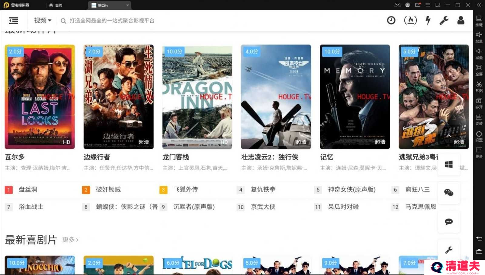
Task: Click the Windows client floating icon
Action: [x=449, y=164]
